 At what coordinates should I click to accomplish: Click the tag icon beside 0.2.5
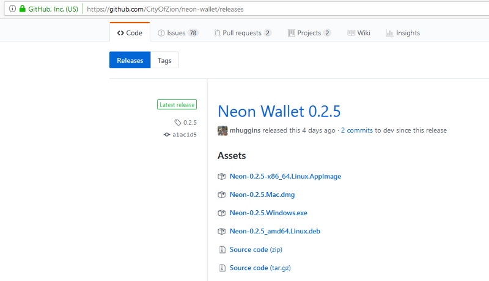pyautogui.click(x=178, y=123)
